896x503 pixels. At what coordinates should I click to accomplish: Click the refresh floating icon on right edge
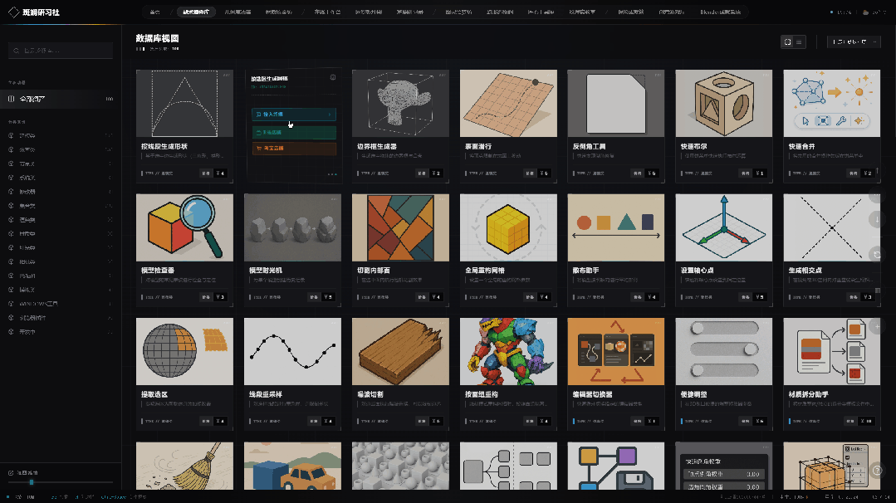(877, 255)
